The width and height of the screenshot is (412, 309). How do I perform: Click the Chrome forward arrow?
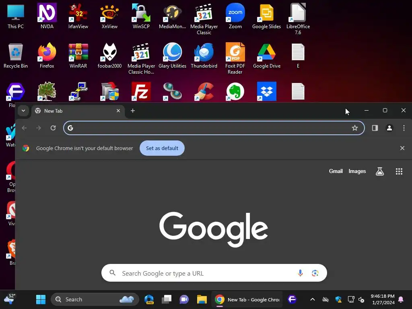point(39,128)
